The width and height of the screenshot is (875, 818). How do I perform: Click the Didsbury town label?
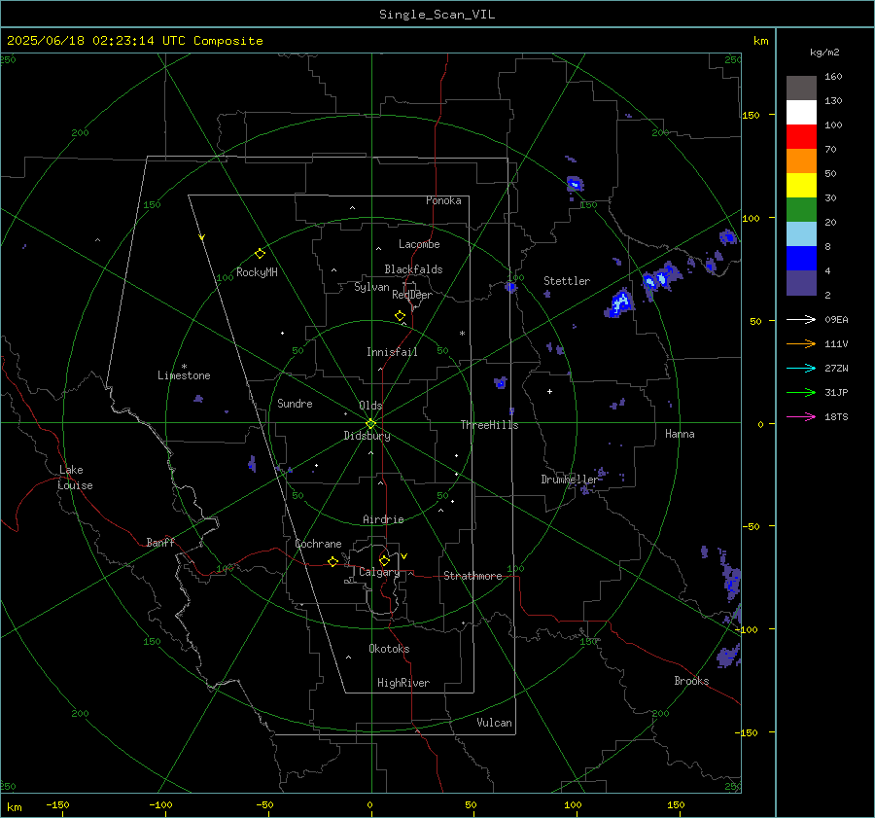coord(367,436)
